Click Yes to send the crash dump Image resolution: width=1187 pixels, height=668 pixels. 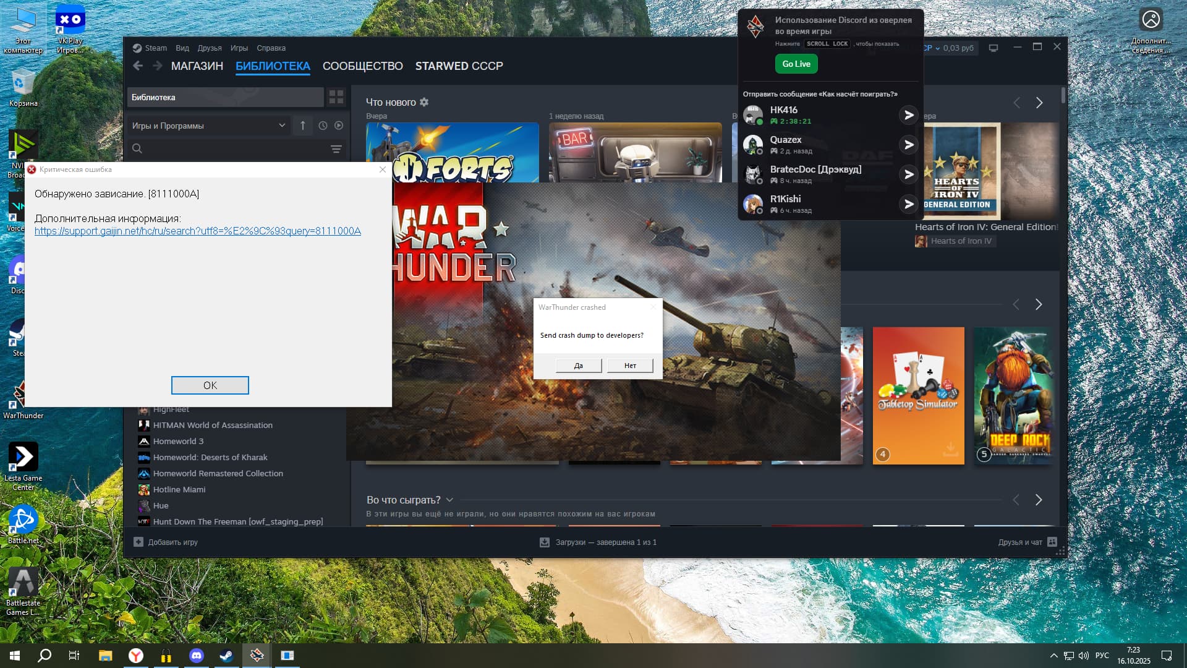pyautogui.click(x=578, y=366)
